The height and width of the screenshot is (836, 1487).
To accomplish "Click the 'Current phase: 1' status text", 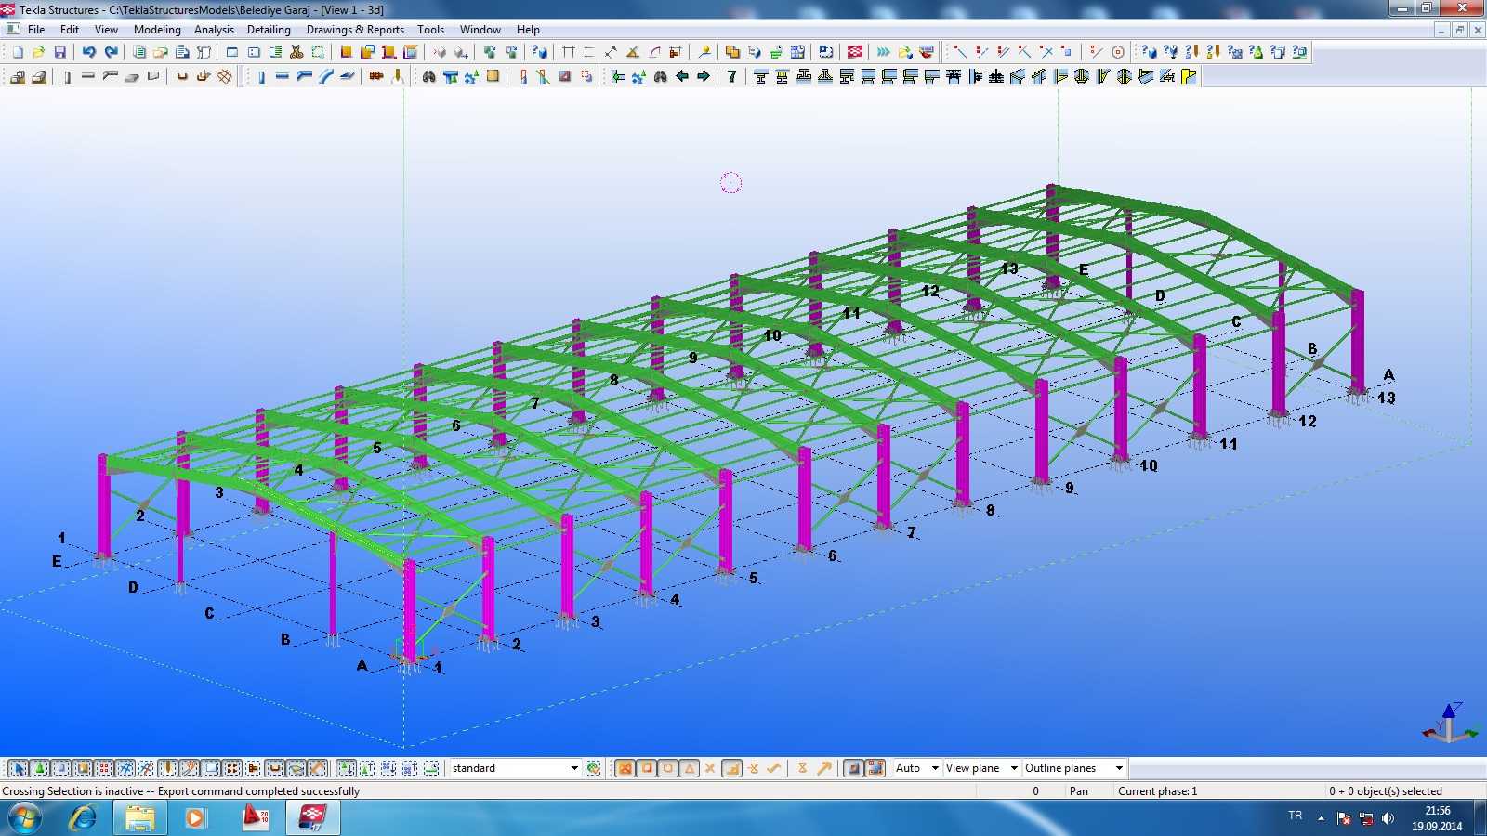I will [x=1157, y=791].
